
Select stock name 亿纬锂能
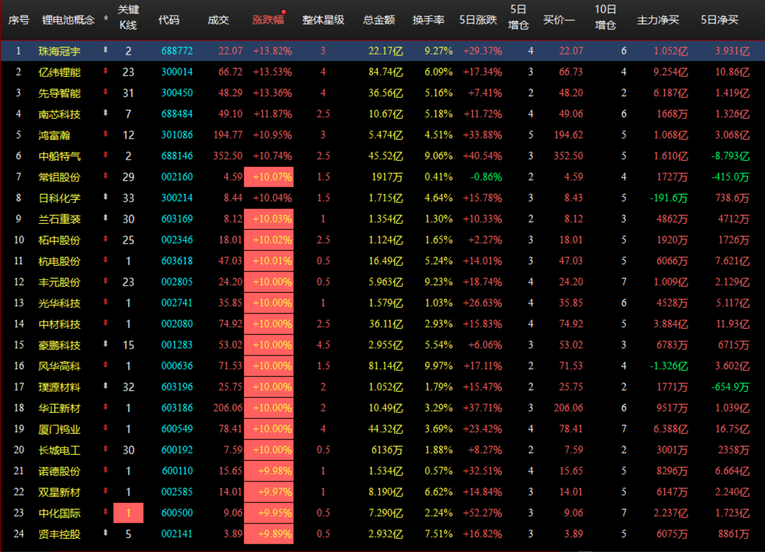click(59, 72)
